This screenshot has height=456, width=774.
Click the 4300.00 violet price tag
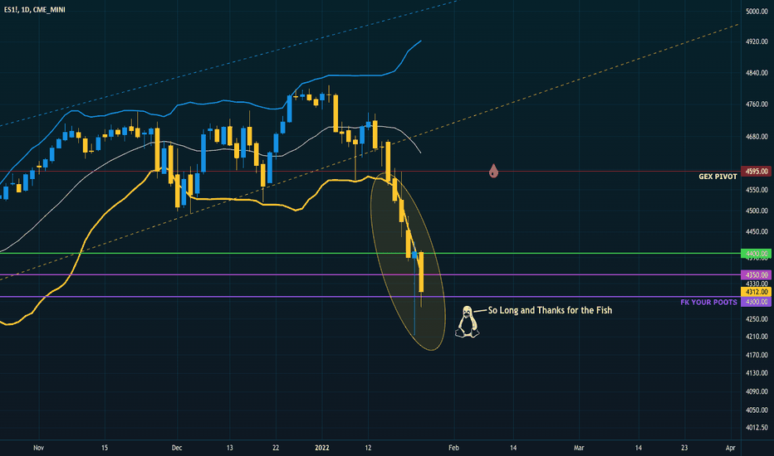pos(757,301)
